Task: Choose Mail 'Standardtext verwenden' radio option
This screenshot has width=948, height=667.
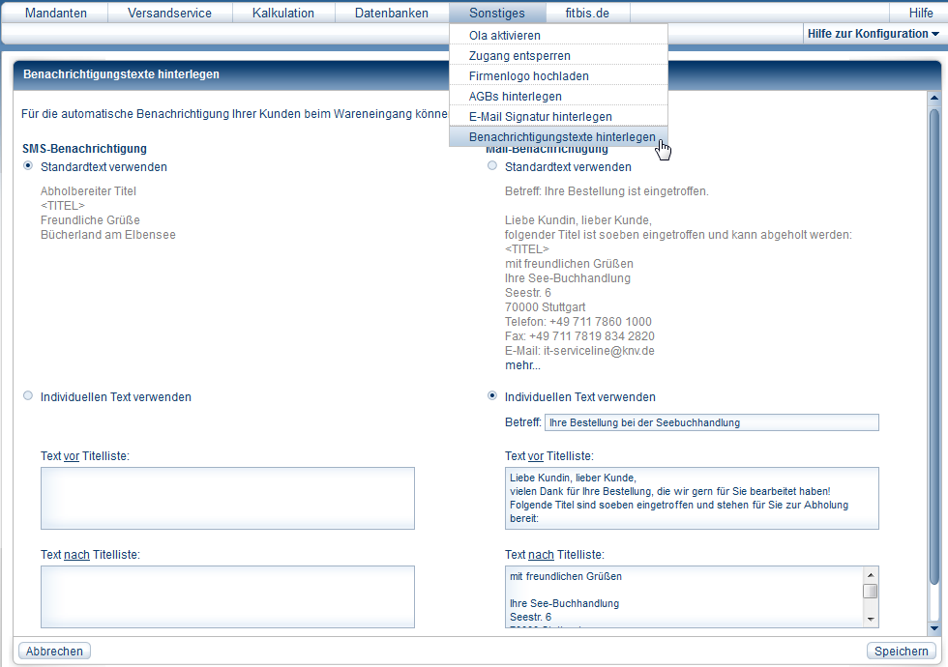Action: tap(492, 166)
